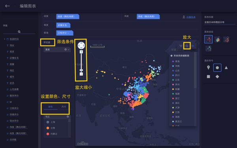Open the 菜系 filter settings dropdown
This screenshot has width=237, height=148.
67,50
